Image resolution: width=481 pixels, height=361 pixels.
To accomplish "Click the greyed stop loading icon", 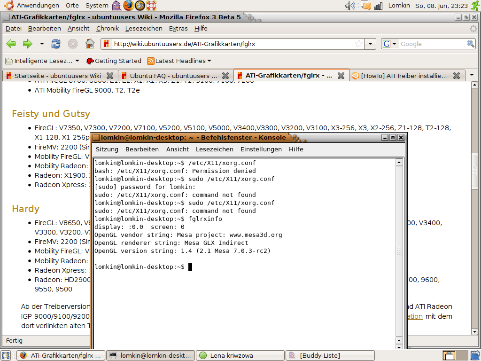I will (73, 44).
